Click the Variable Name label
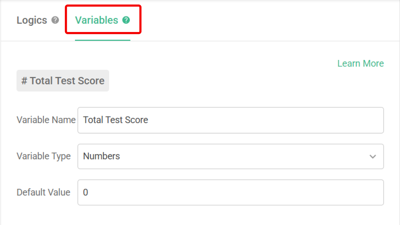400x225 pixels. (x=46, y=120)
